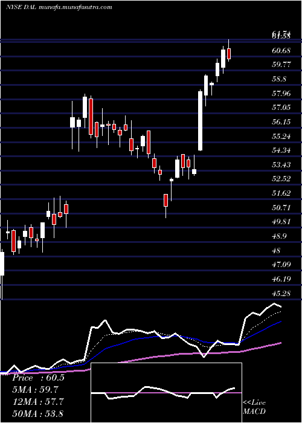Click the 57.96 price level label
Viewport: 302px width, 423px height.
(281, 94)
